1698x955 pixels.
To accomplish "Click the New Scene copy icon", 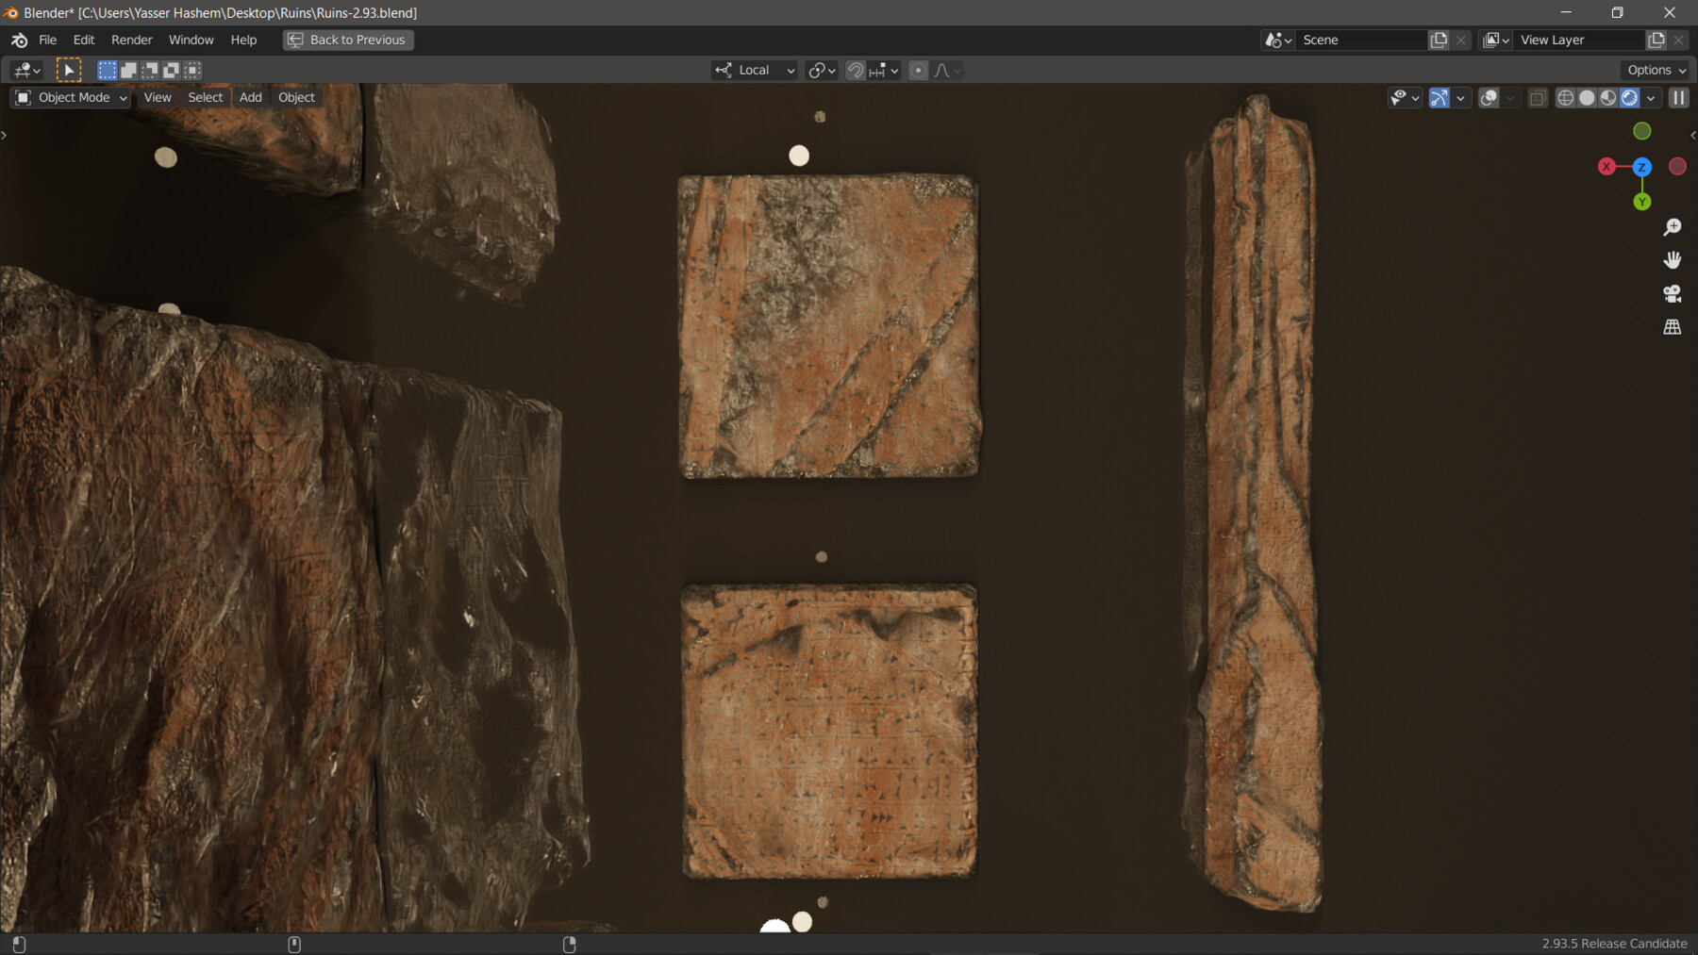I will tap(1439, 40).
